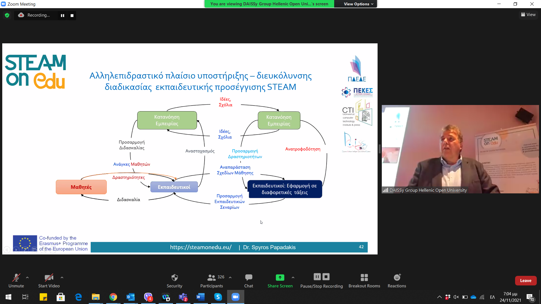Viewport: 541px width, 304px height.
Task: Pause the recording with the top-left indicator
Action: [63, 15]
